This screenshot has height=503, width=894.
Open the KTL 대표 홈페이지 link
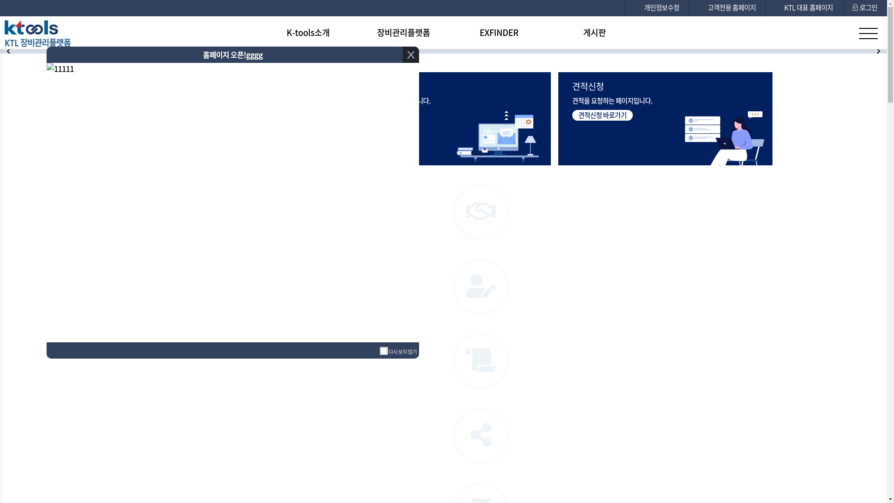click(808, 8)
